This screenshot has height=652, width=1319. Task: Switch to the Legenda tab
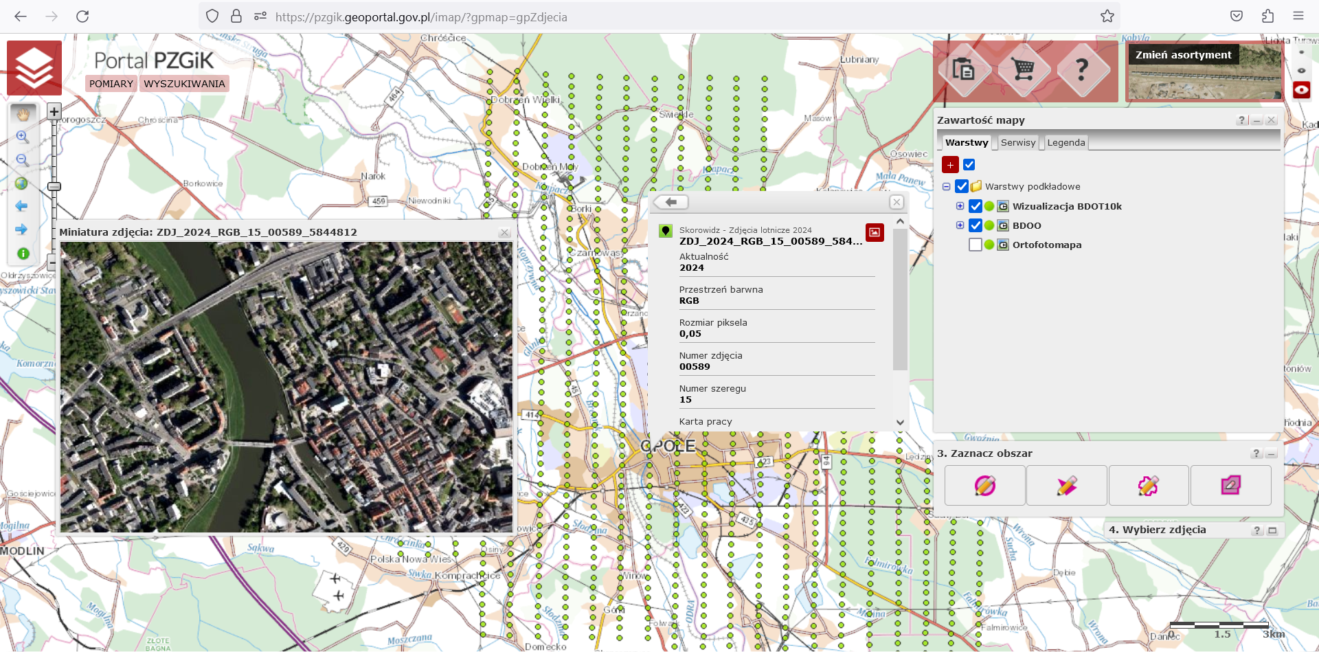[x=1066, y=142]
